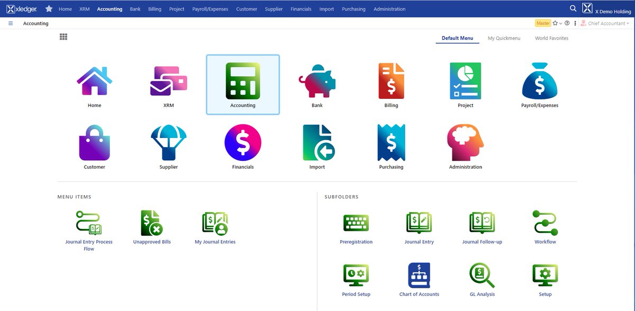635x311 pixels.
Task: Expand the Chief Accountant role dropdown
Action: point(605,23)
